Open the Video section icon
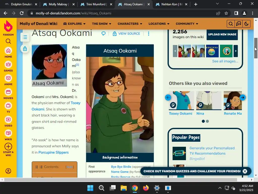The image size is (258, 194). click(8, 119)
